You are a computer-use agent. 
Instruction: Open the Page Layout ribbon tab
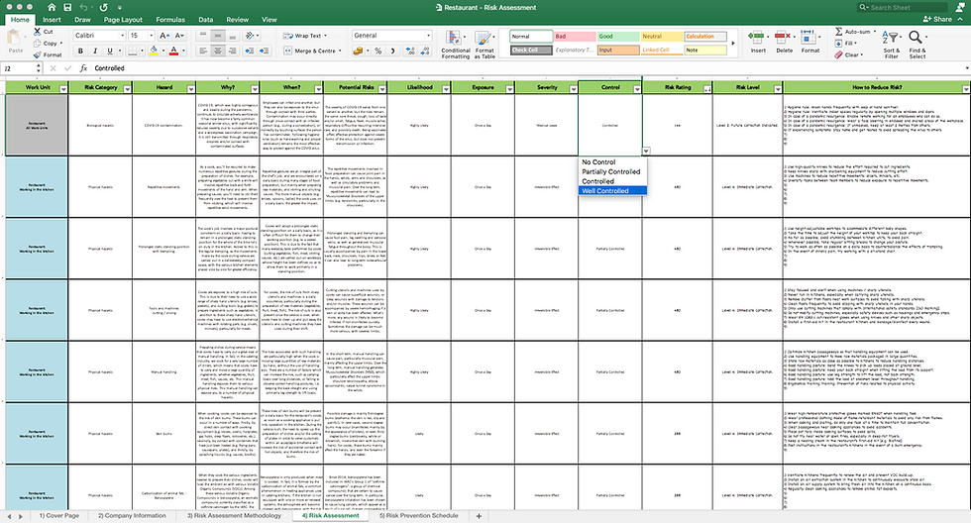pos(123,20)
